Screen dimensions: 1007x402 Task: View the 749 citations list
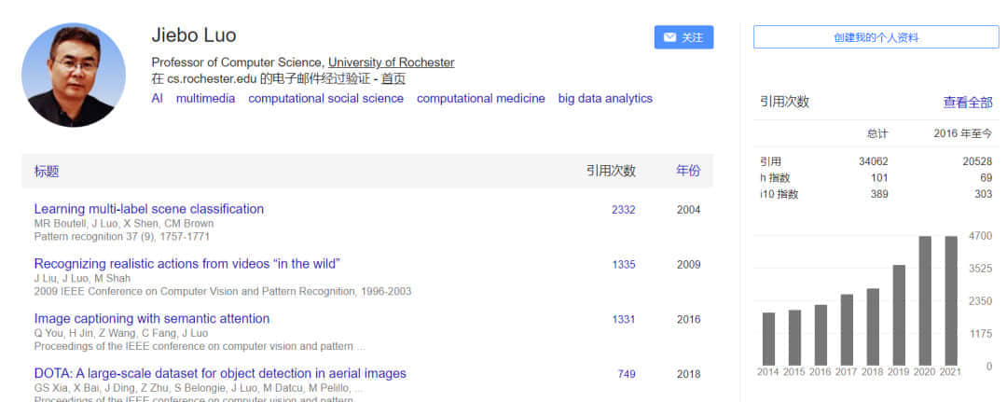tap(627, 374)
